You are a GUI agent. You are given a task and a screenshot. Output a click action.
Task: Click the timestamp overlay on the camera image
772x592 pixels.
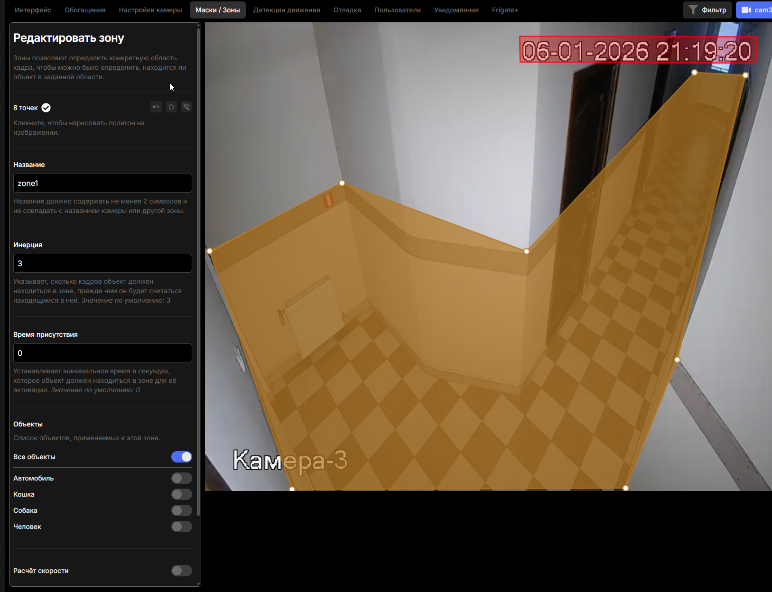click(x=638, y=50)
